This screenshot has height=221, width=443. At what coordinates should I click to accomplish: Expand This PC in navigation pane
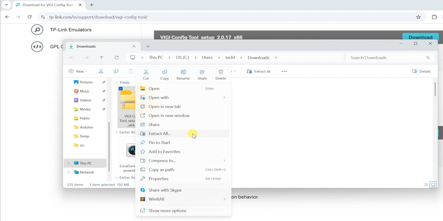pyautogui.click(x=68, y=163)
